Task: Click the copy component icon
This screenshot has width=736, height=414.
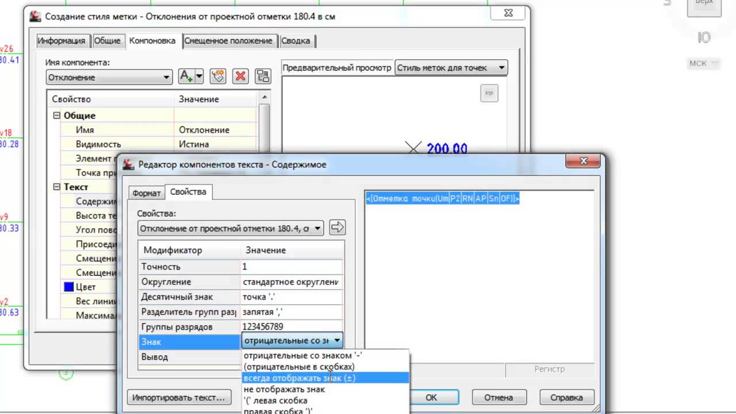Action: point(217,76)
